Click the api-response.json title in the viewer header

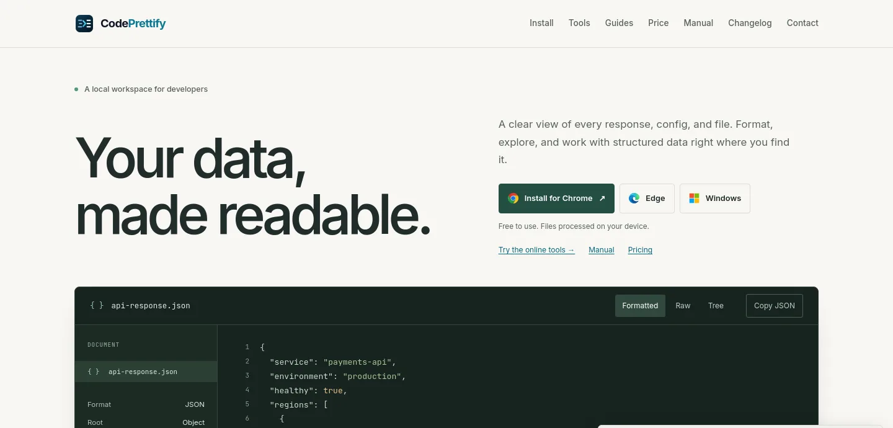151,306
